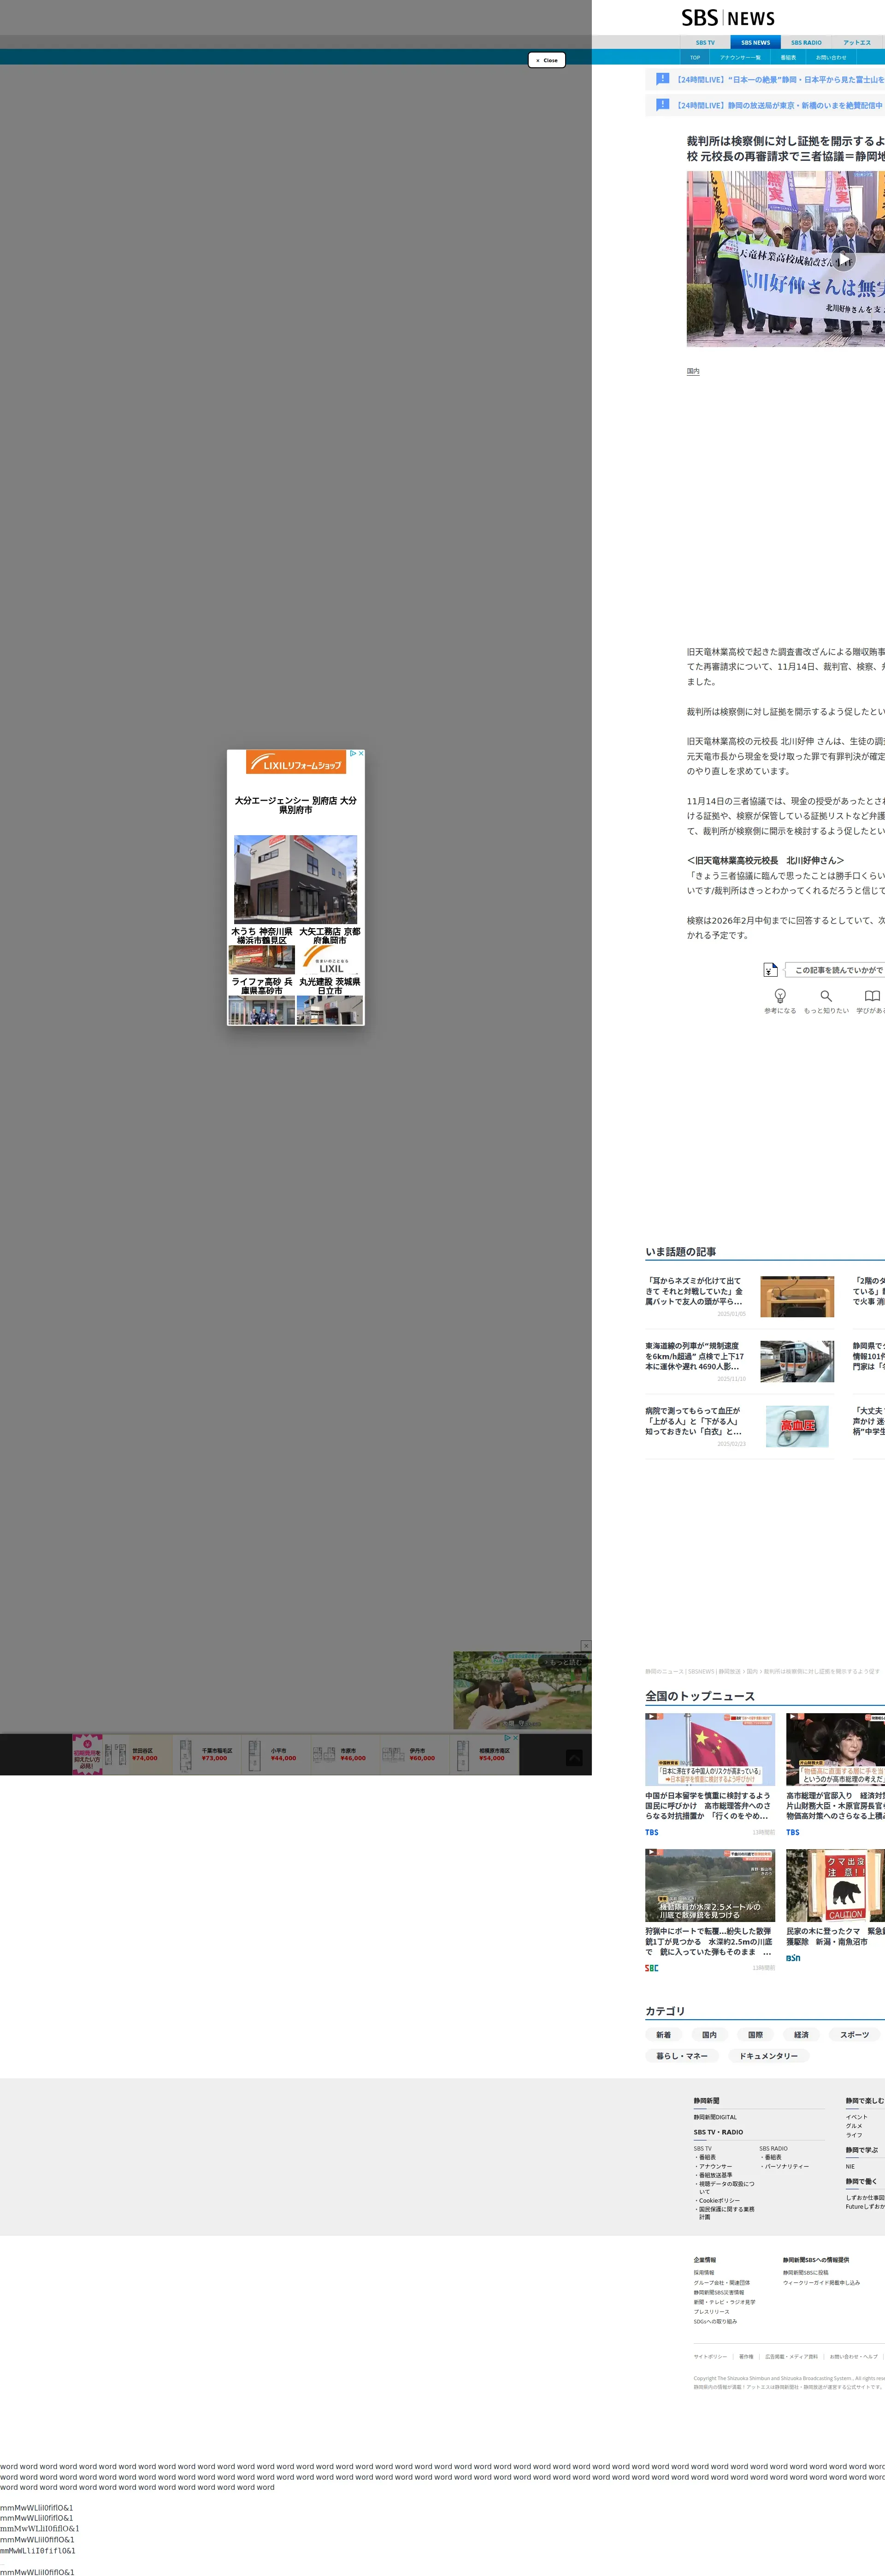Click the first live alert exclamation icon
Screen dimensions: 885x2576
click(662, 79)
